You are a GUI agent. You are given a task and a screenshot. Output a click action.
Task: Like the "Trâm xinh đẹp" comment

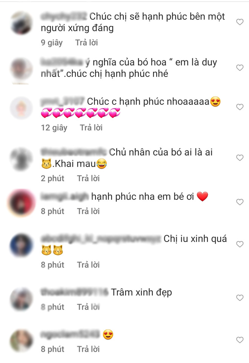pyautogui.click(x=240, y=298)
